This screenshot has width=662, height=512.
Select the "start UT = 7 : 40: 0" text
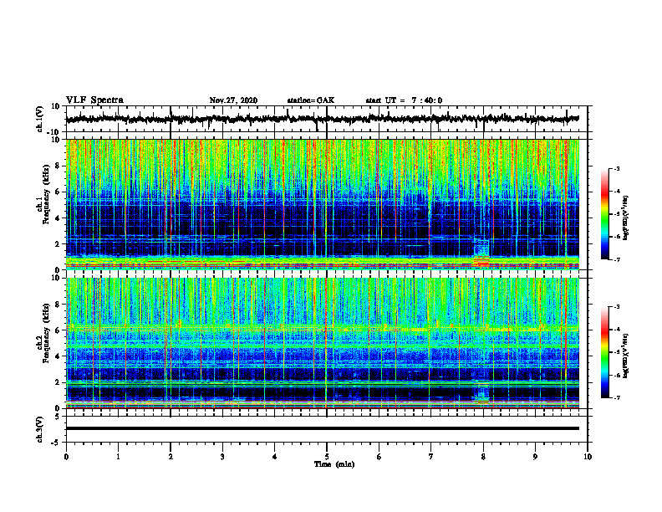[x=404, y=100]
